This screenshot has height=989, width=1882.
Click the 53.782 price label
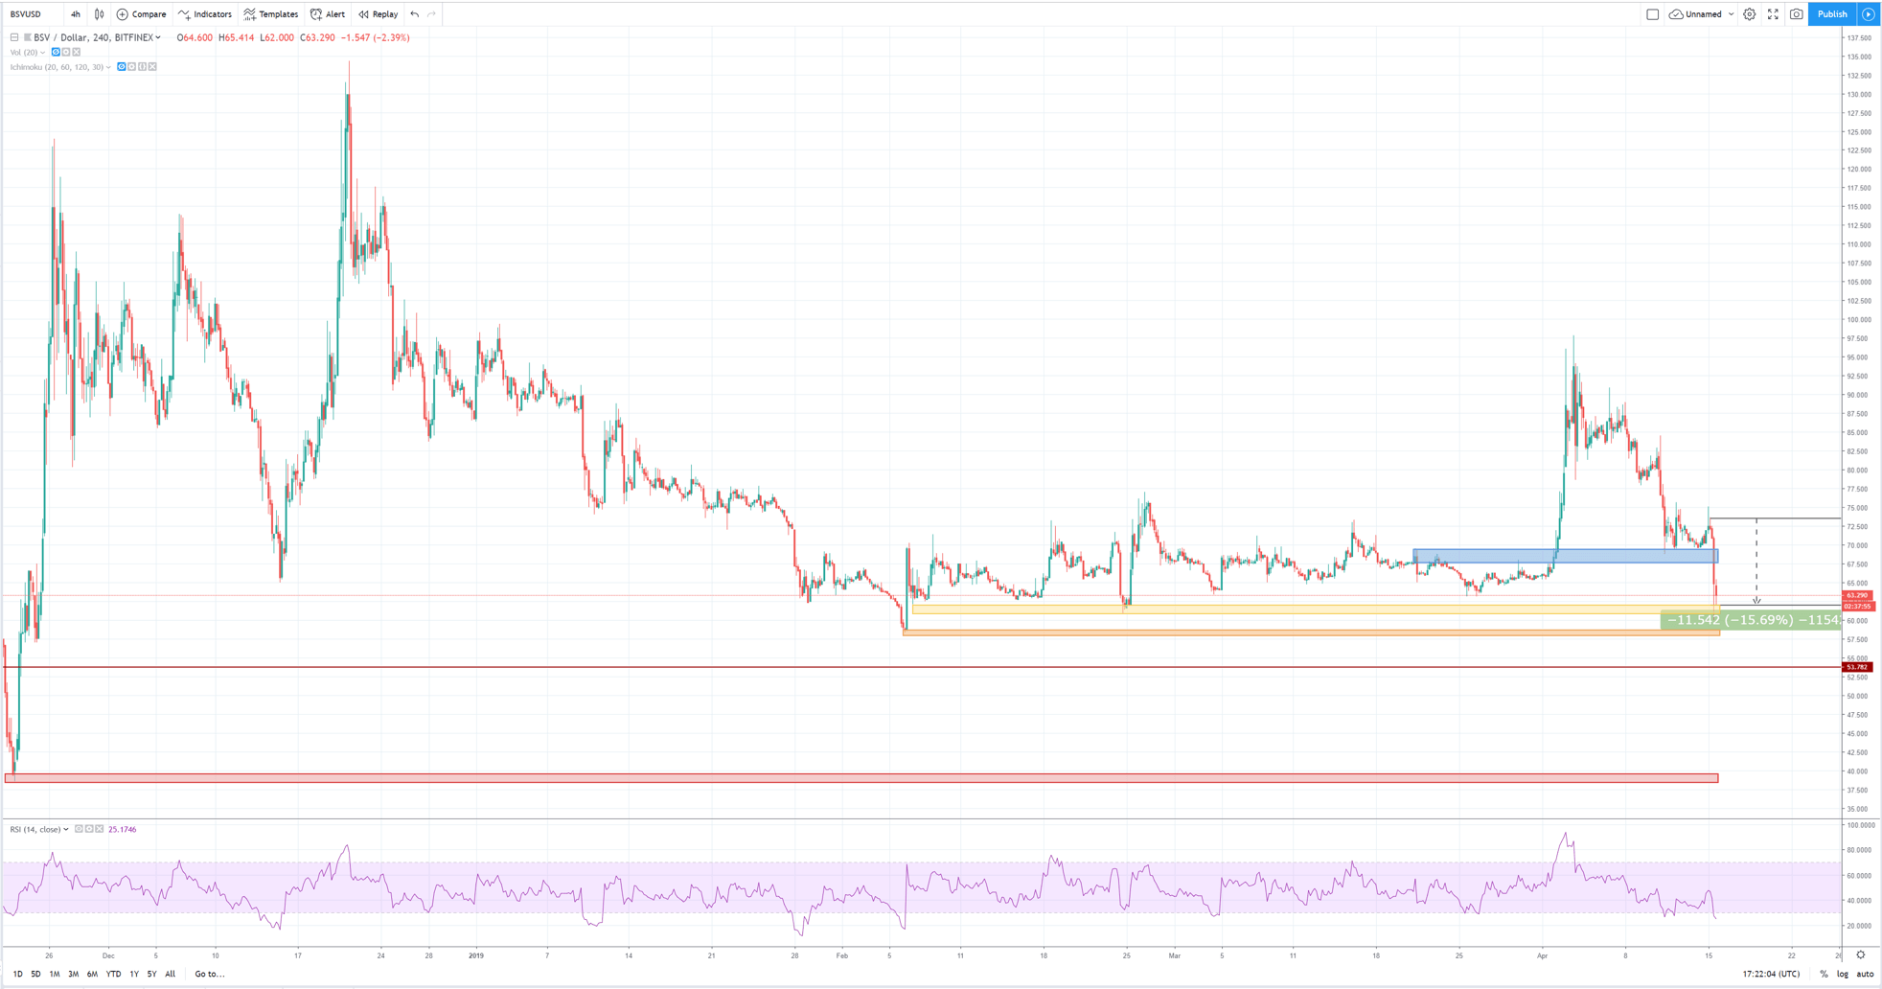(x=1857, y=667)
